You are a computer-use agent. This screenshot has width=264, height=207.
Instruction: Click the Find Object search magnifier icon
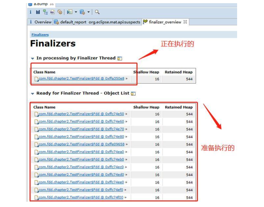pos(97,12)
